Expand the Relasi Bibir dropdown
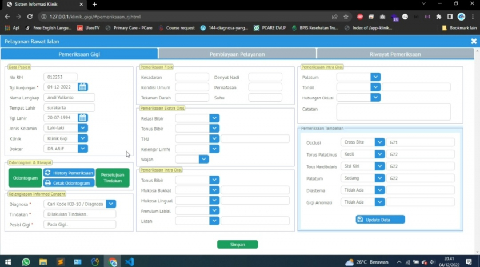Viewport: 480px width, 267px height. 214,118
